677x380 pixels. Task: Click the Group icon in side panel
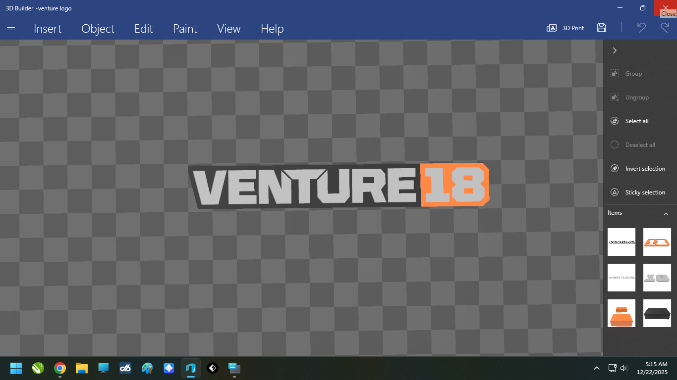click(615, 74)
